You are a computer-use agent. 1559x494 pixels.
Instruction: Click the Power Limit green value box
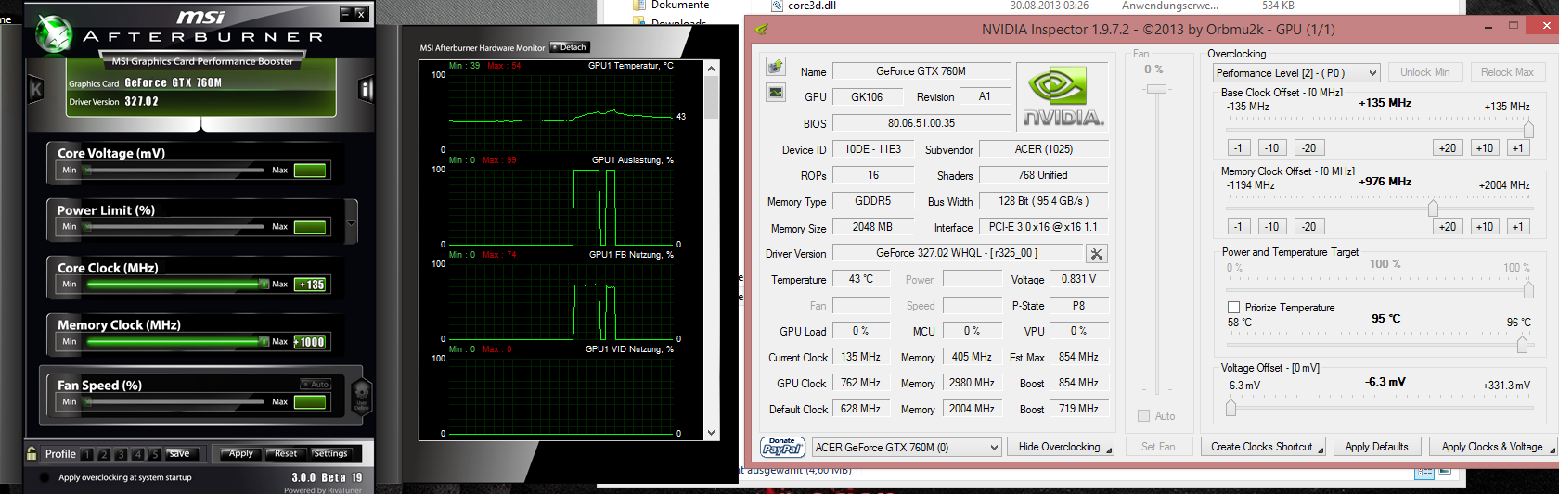(310, 227)
